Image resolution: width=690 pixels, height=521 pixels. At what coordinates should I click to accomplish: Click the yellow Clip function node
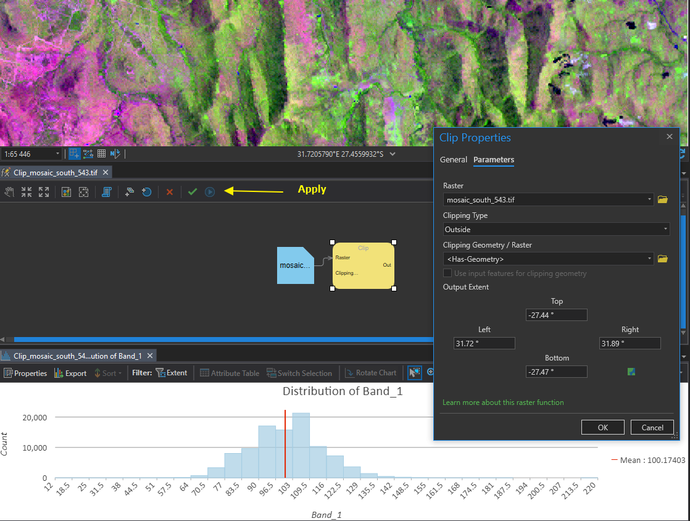[364, 265]
